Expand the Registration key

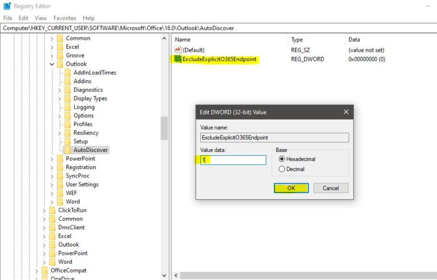click(52, 168)
